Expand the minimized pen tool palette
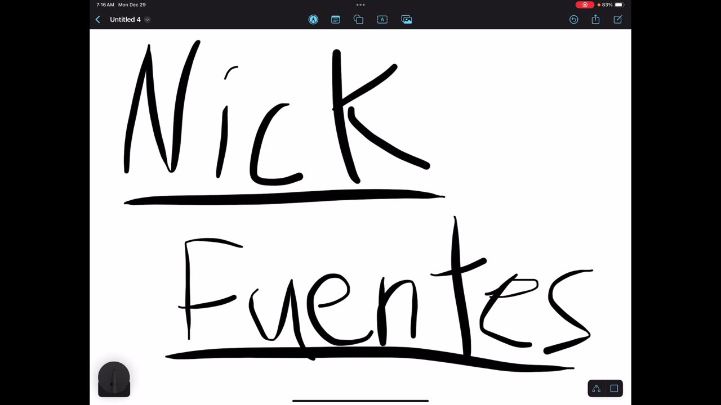Screen dimensions: 721x405 pos(114,379)
